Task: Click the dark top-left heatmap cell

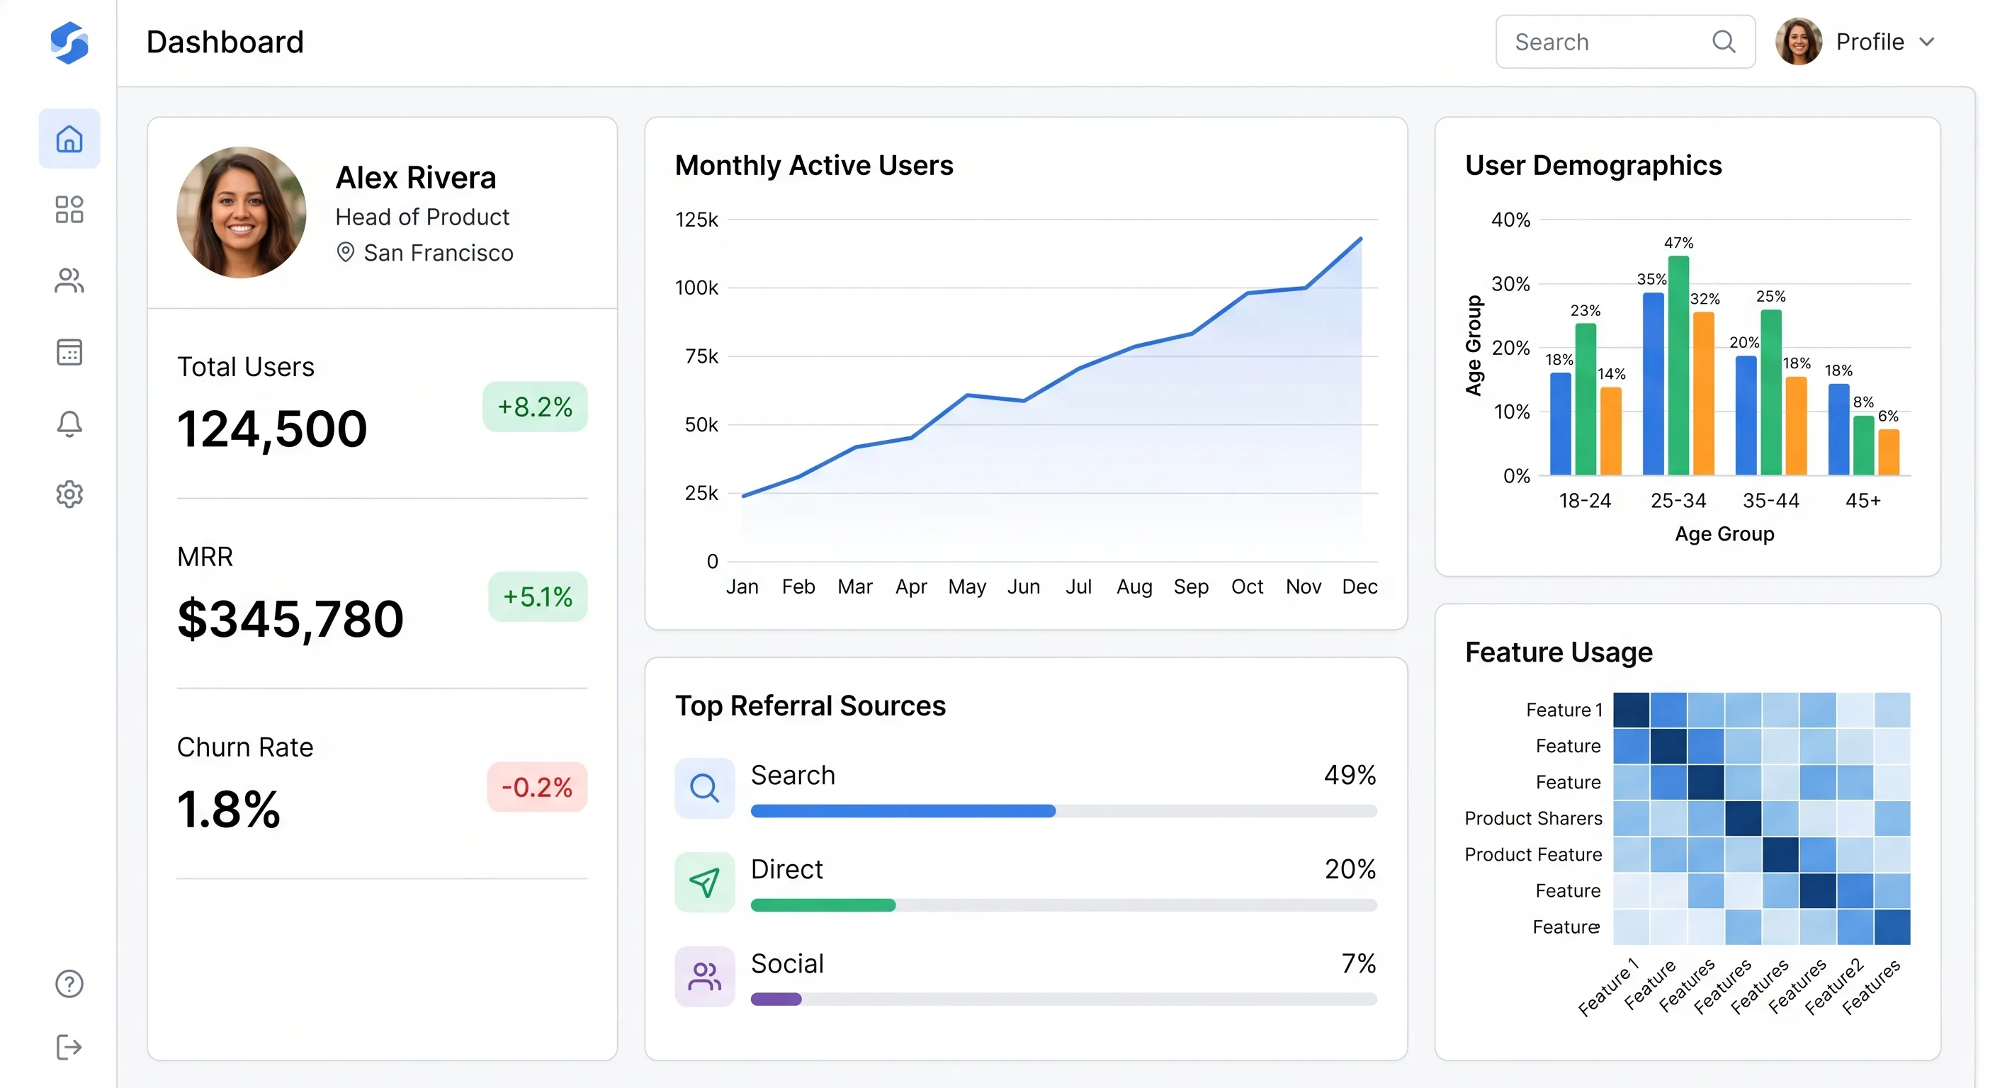Action: 1631,710
